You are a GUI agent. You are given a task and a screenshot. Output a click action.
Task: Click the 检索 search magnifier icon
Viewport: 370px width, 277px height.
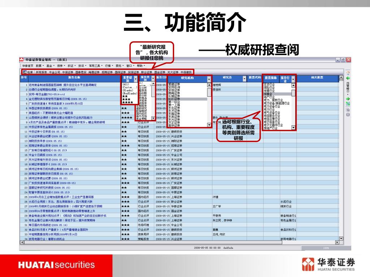[25, 72]
